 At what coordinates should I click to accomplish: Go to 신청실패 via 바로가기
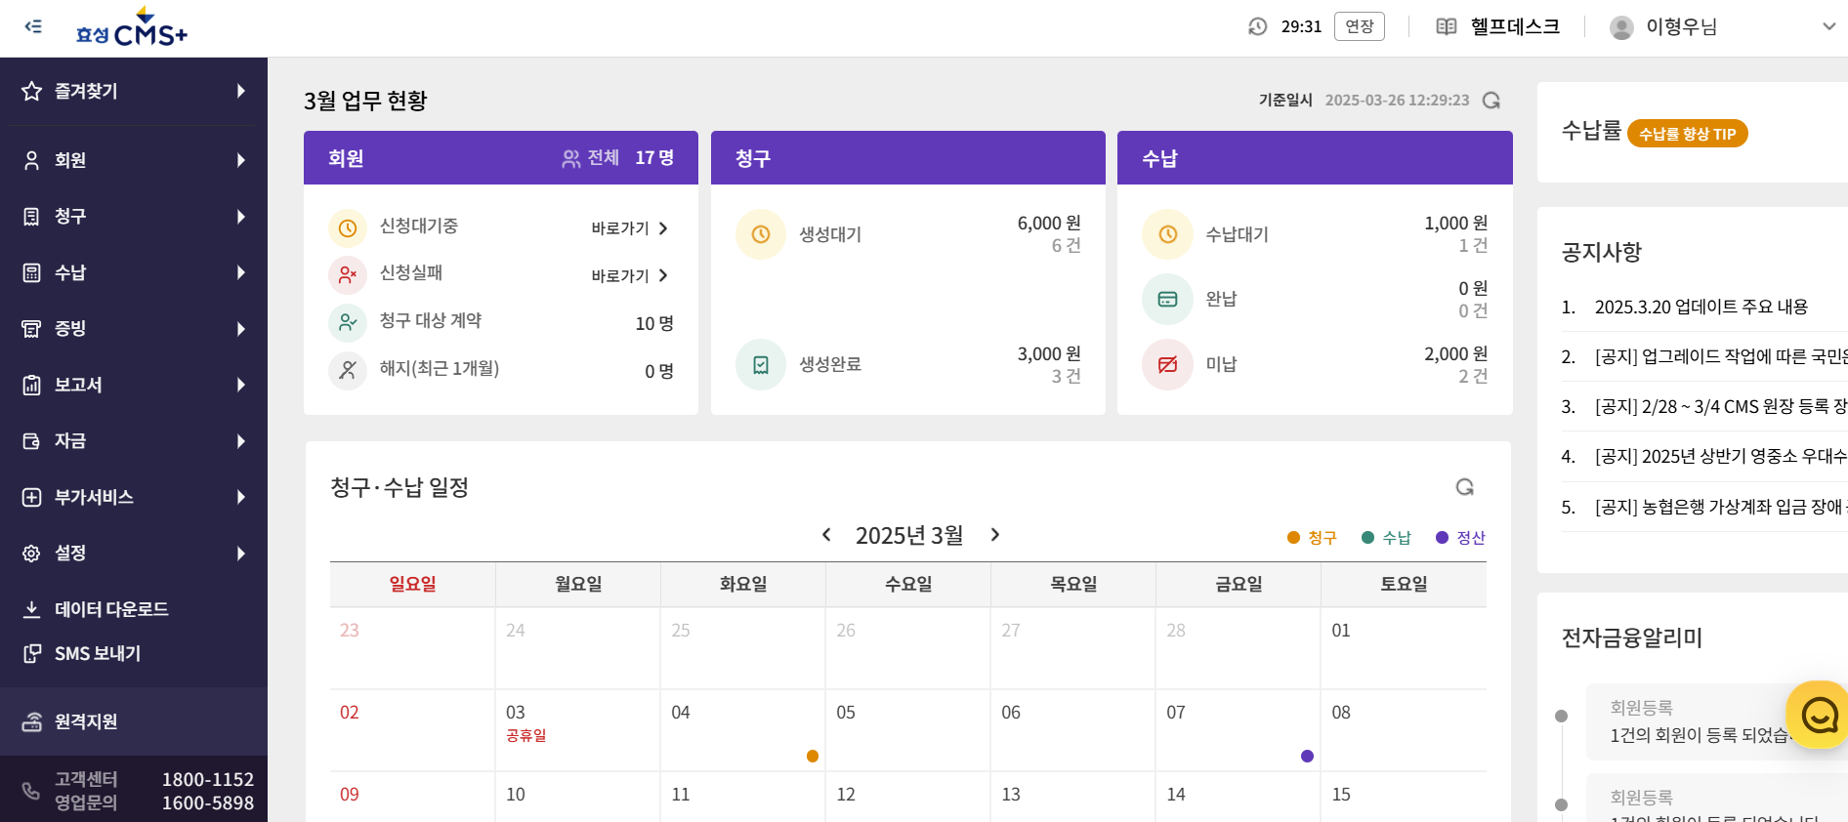pos(629,276)
